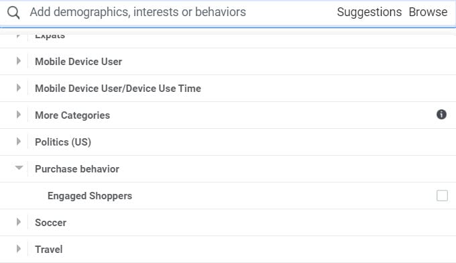The image size is (456, 263).
Task: Click the More Categories info icon
Action: tap(441, 114)
